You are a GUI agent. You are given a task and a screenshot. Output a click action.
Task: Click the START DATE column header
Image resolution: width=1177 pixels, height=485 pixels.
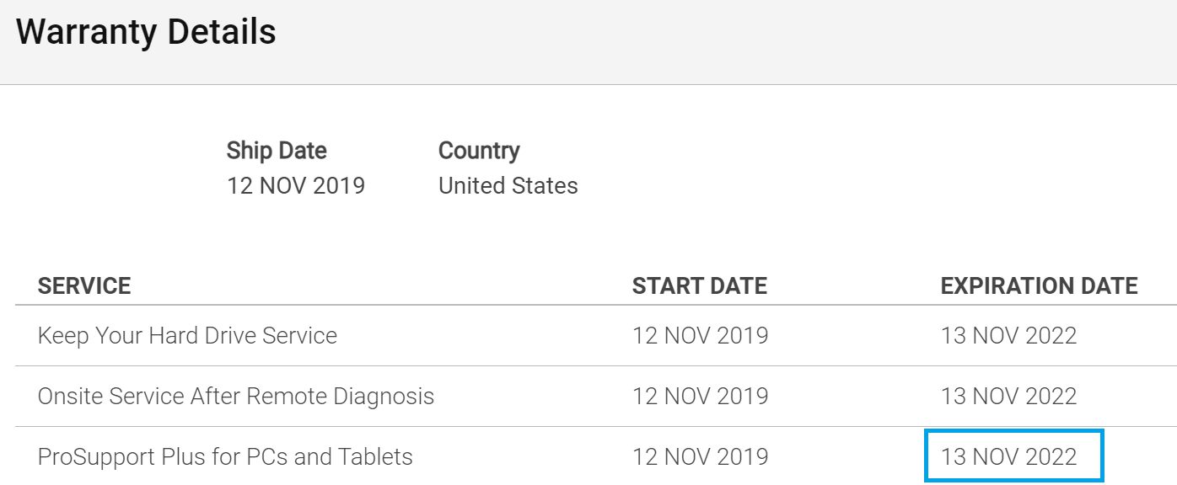(700, 286)
